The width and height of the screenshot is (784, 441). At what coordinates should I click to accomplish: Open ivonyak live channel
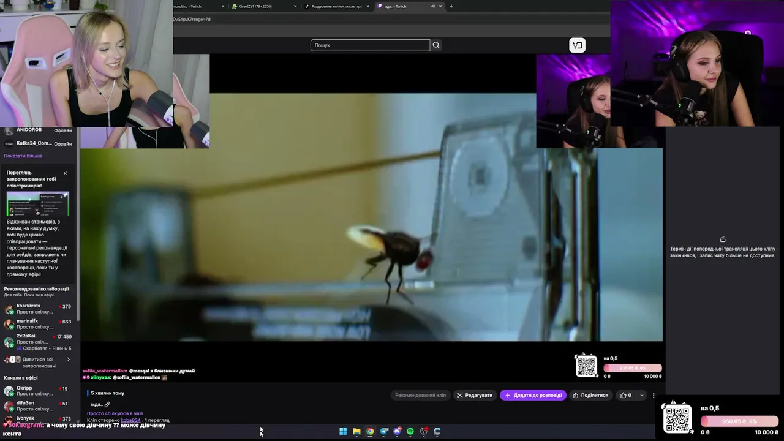tap(37, 419)
